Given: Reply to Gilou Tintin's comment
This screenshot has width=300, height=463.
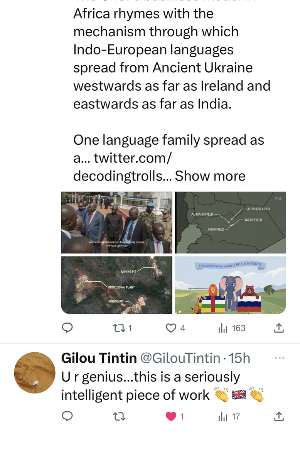Looking at the screenshot, I should click(67, 416).
